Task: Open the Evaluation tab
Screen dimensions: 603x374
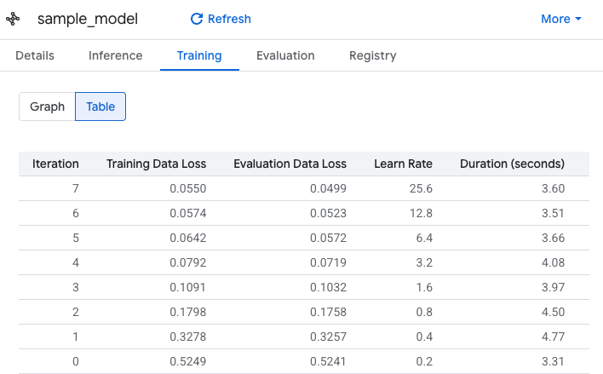Action: coord(285,55)
